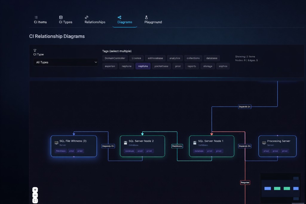This screenshot has height=204, width=306.
Task: Click the blue arrowhead above SQL File Witness
Action: tap(74, 134)
